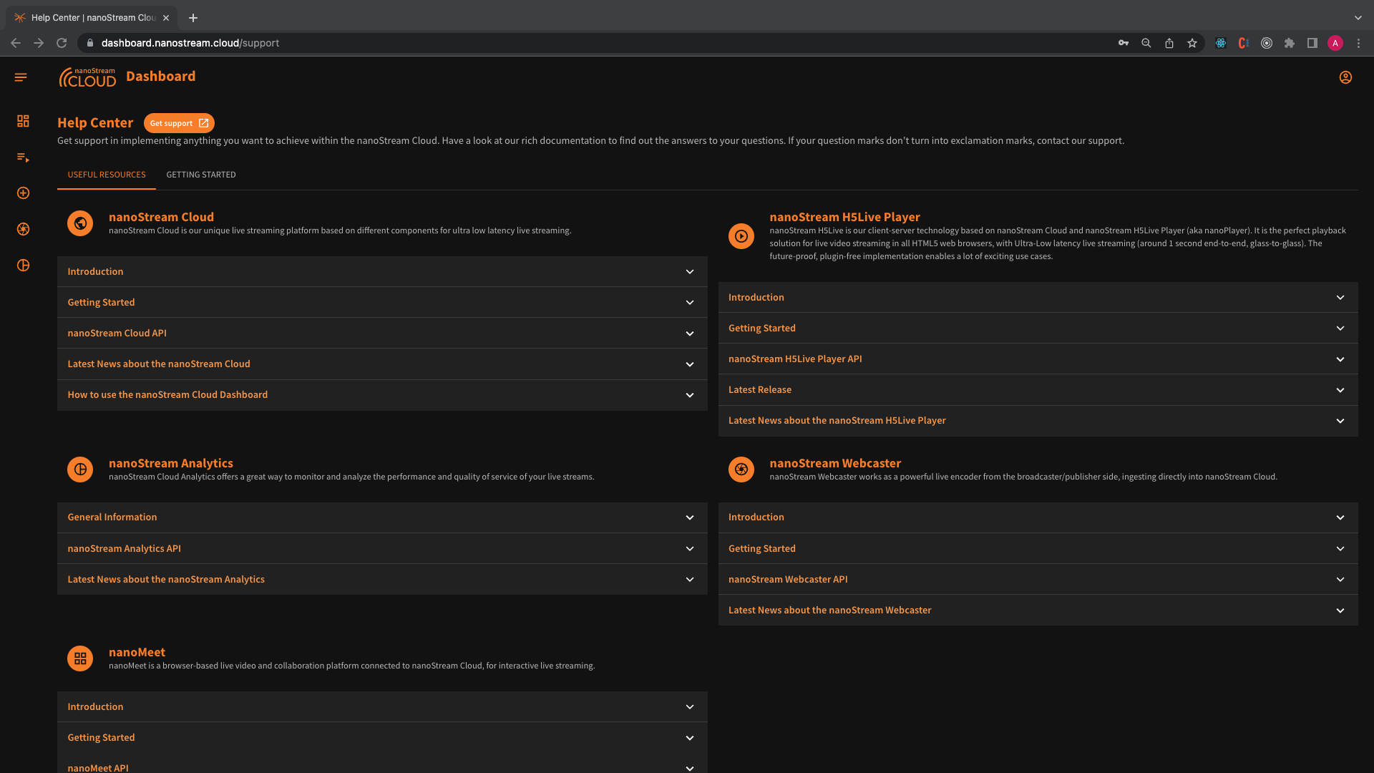Viewport: 1374px width, 773px height.
Task: Open the Chrome profile avatar
Action: 1335,43
